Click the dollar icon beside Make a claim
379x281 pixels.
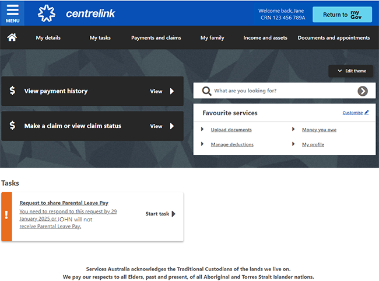click(12, 126)
